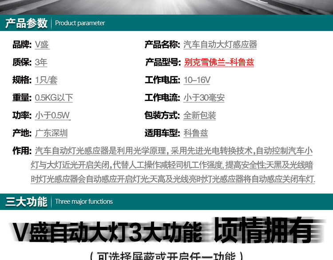The image size is (333, 260).
Task: Click the '工作电压:' label
Action: pyautogui.click(x=163, y=80)
